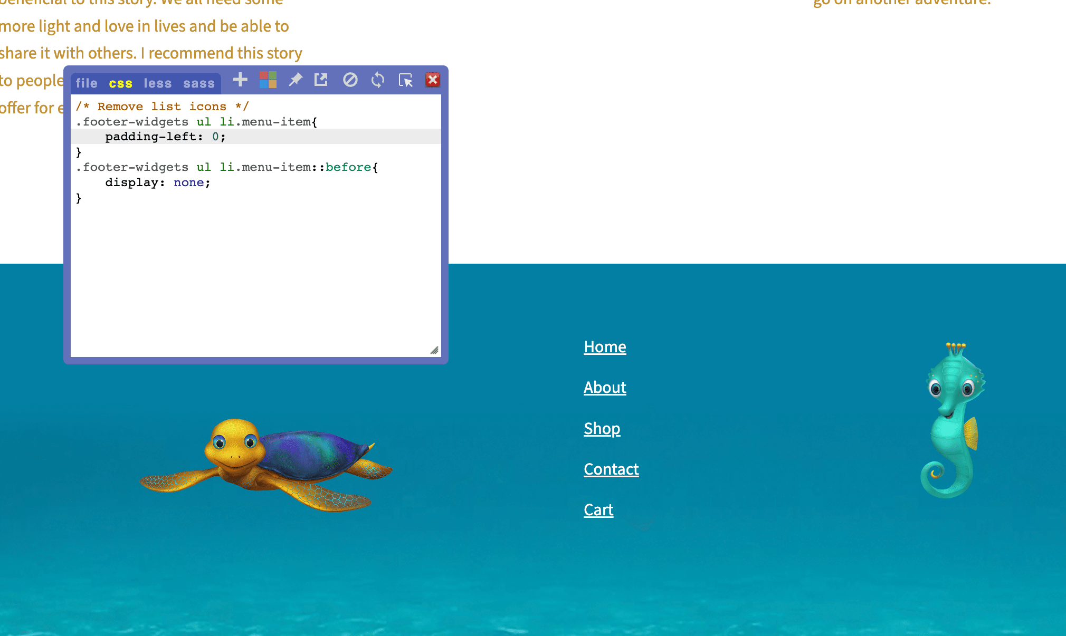Viewport: 1066px width, 636px height.
Task: Open the Cart footer link
Action: (598, 510)
